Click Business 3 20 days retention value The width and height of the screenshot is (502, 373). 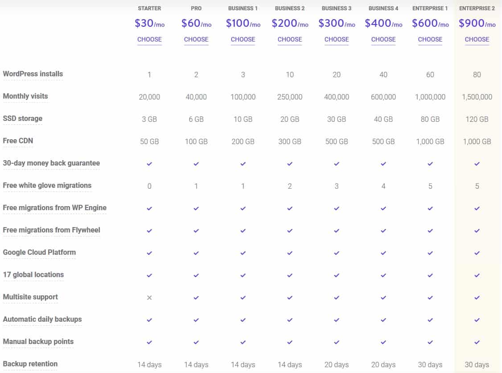click(x=337, y=365)
